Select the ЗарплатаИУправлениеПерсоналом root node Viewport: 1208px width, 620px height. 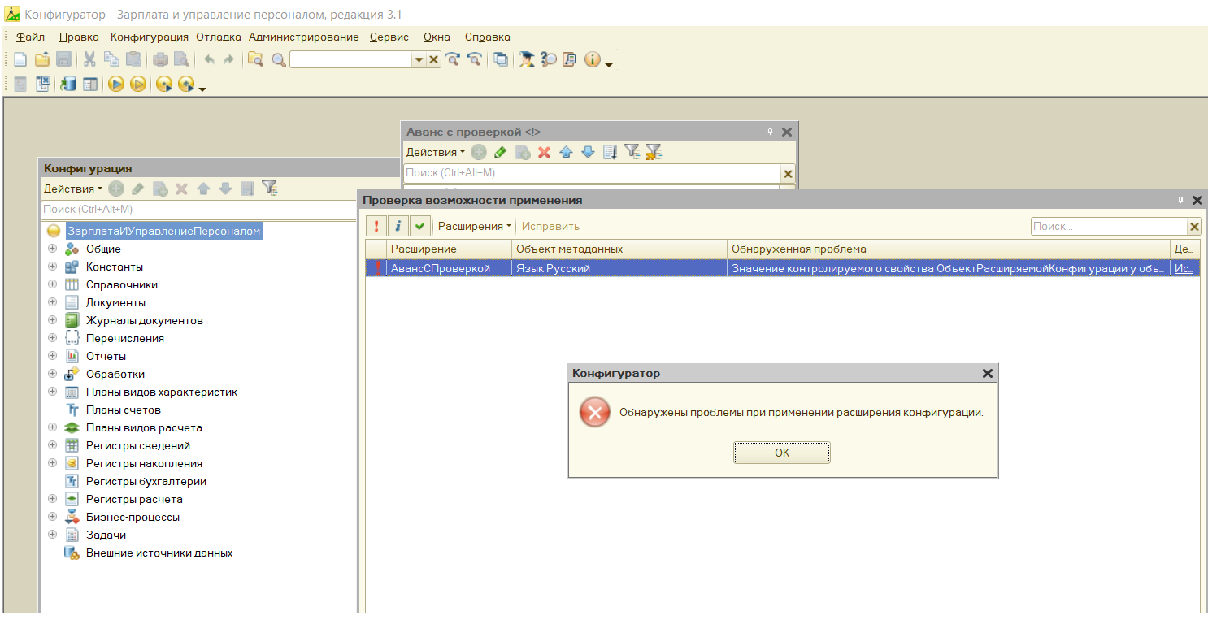coord(163,231)
